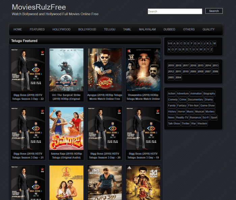Browse titles in the 0-9 index
The height and width of the screenshot is (200, 236).
pyautogui.click(x=170, y=44)
